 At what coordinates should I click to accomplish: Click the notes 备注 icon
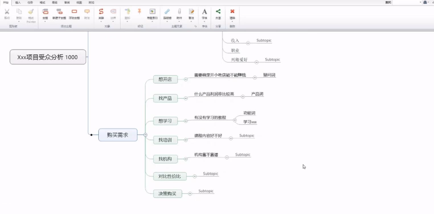(191, 12)
